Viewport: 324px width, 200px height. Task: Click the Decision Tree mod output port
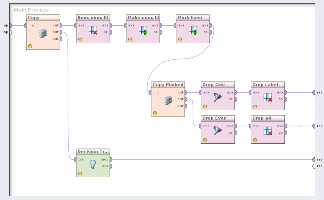pyautogui.click(x=110, y=159)
